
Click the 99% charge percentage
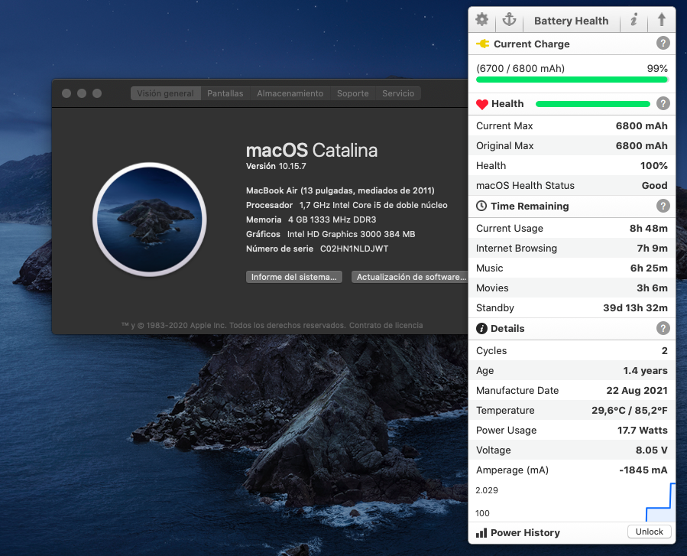pos(657,68)
